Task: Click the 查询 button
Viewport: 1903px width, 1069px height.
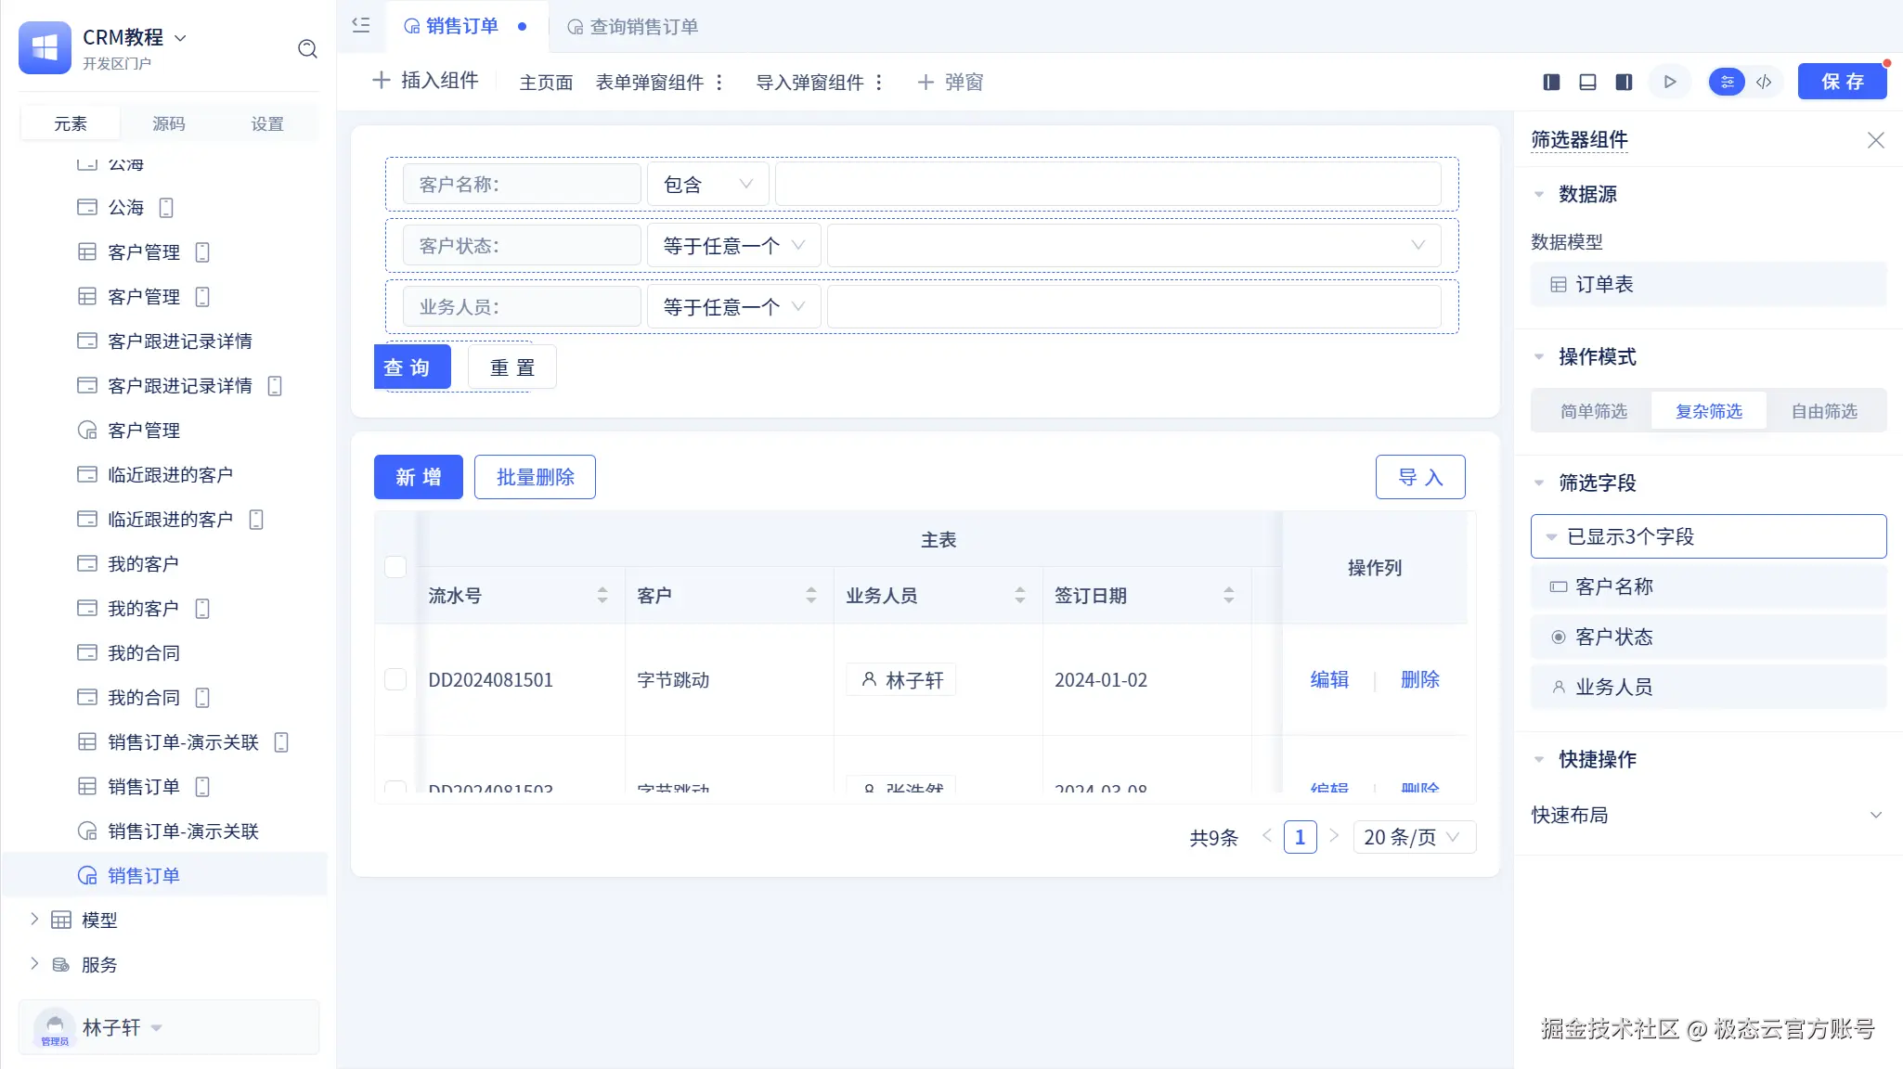Action: pyautogui.click(x=412, y=367)
